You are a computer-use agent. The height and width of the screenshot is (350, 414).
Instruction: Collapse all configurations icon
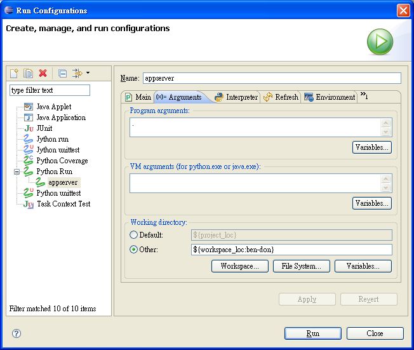pos(63,73)
